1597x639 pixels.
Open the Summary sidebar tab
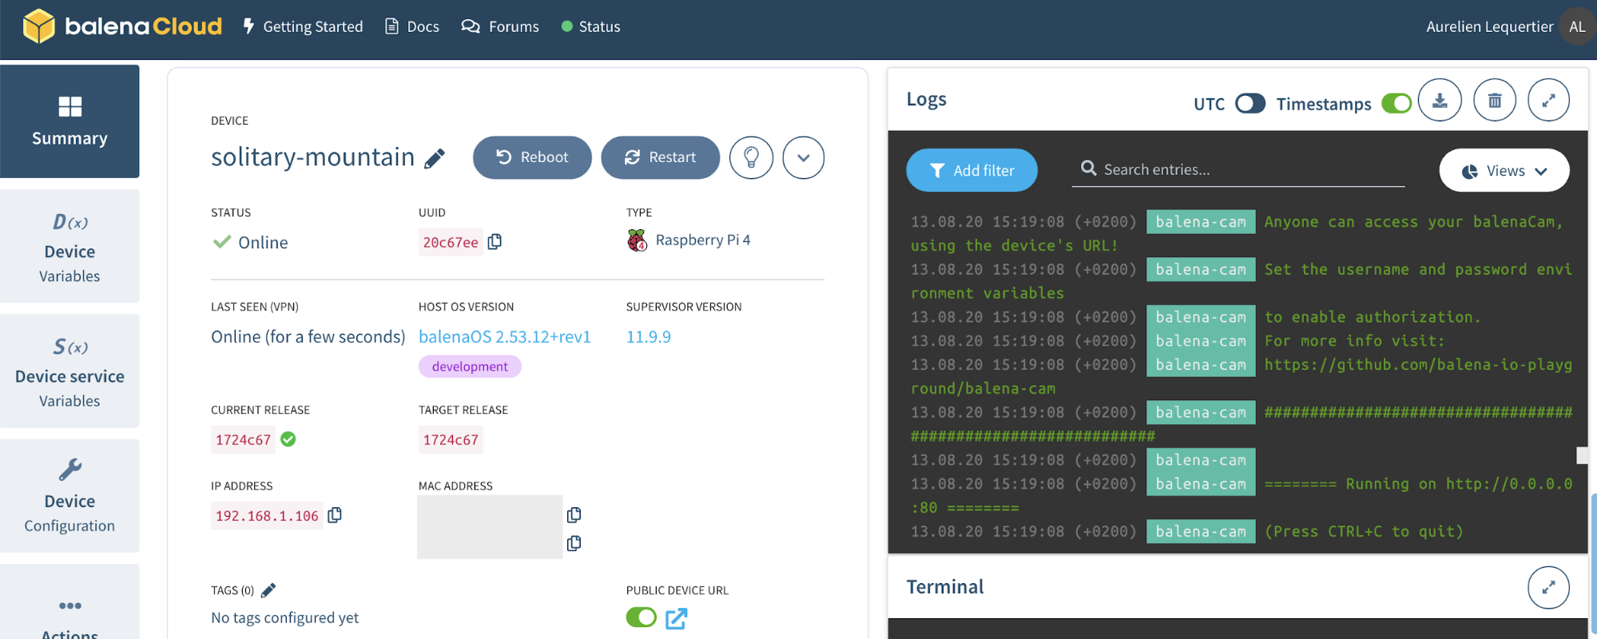(70, 121)
